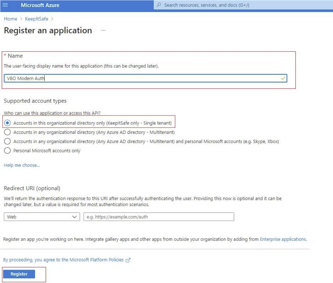Click the 'Redirect URI (optional)' heading
Viewport: 333px width, 283px height.
[32, 188]
